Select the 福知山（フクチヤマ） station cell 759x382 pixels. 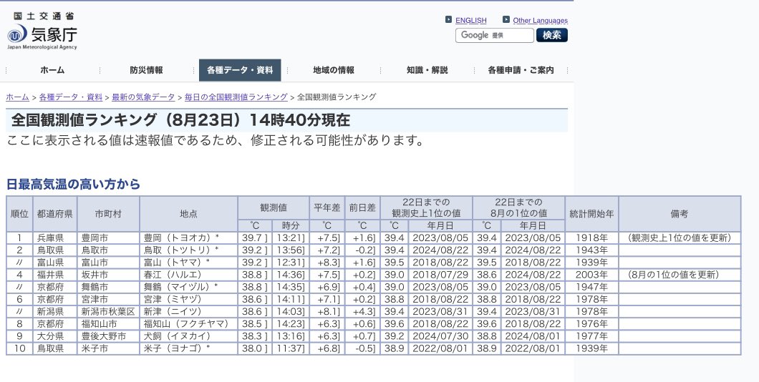coord(188,324)
